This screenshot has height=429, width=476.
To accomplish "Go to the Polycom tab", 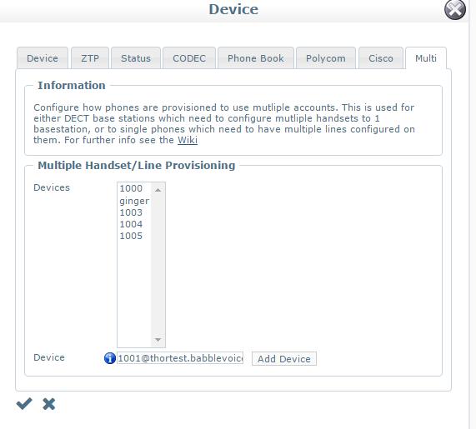I will pyautogui.click(x=326, y=58).
